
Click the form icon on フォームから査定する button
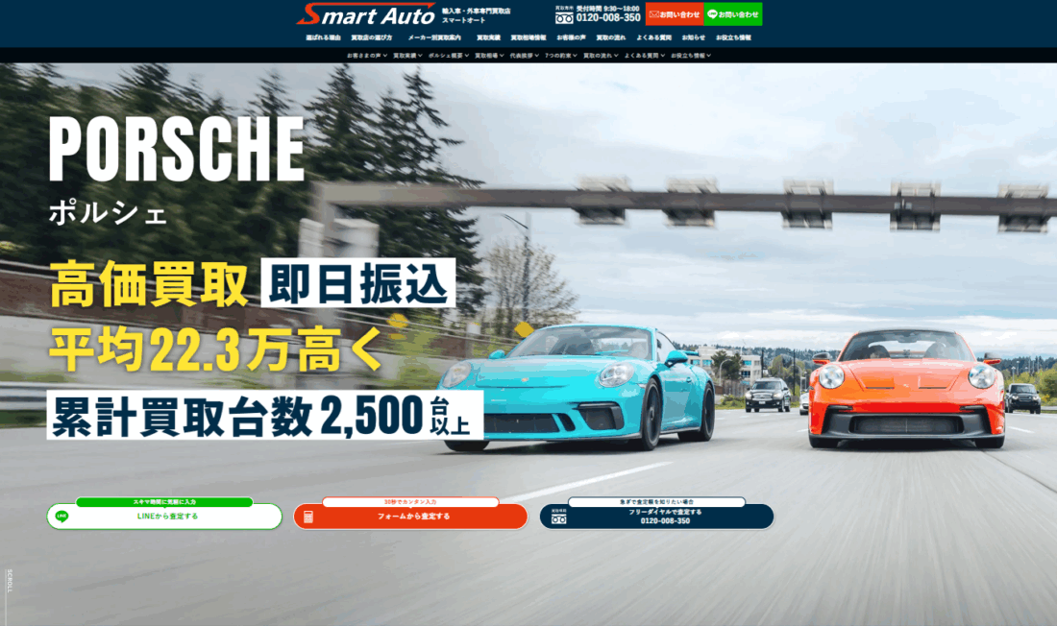click(x=307, y=516)
